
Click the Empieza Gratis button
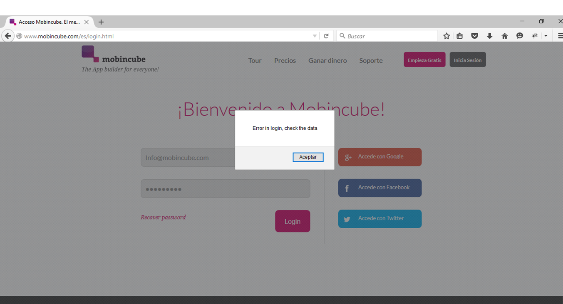point(424,60)
